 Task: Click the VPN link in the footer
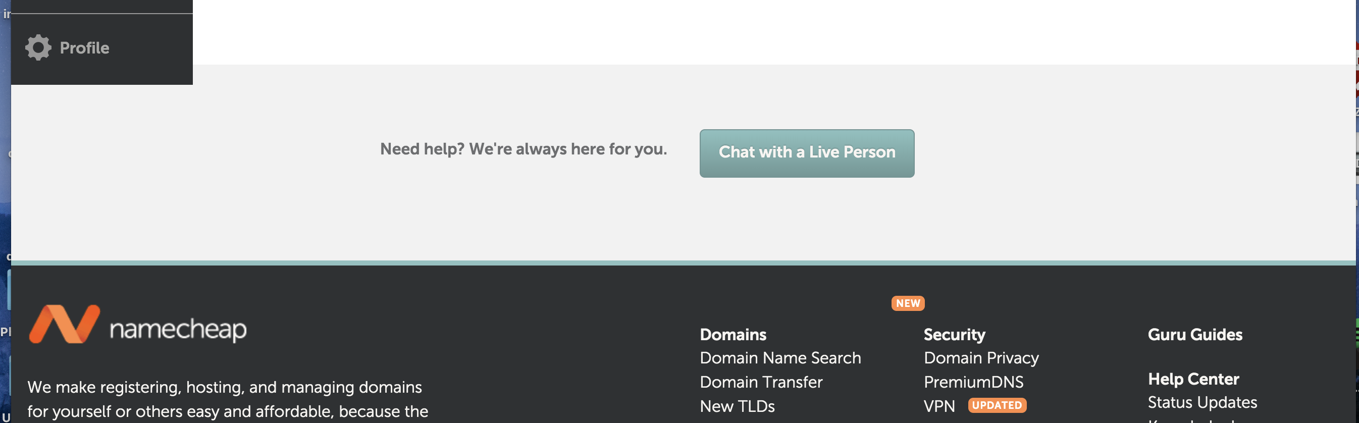939,406
